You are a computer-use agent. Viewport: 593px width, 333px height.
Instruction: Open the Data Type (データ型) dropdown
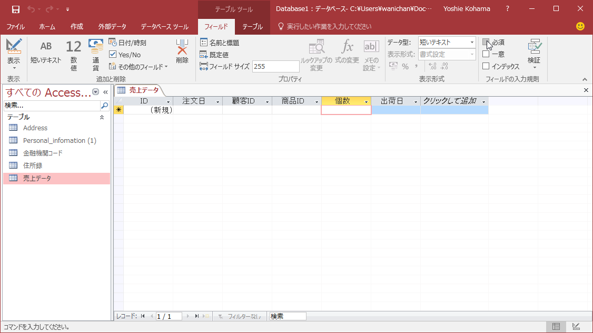click(x=472, y=42)
